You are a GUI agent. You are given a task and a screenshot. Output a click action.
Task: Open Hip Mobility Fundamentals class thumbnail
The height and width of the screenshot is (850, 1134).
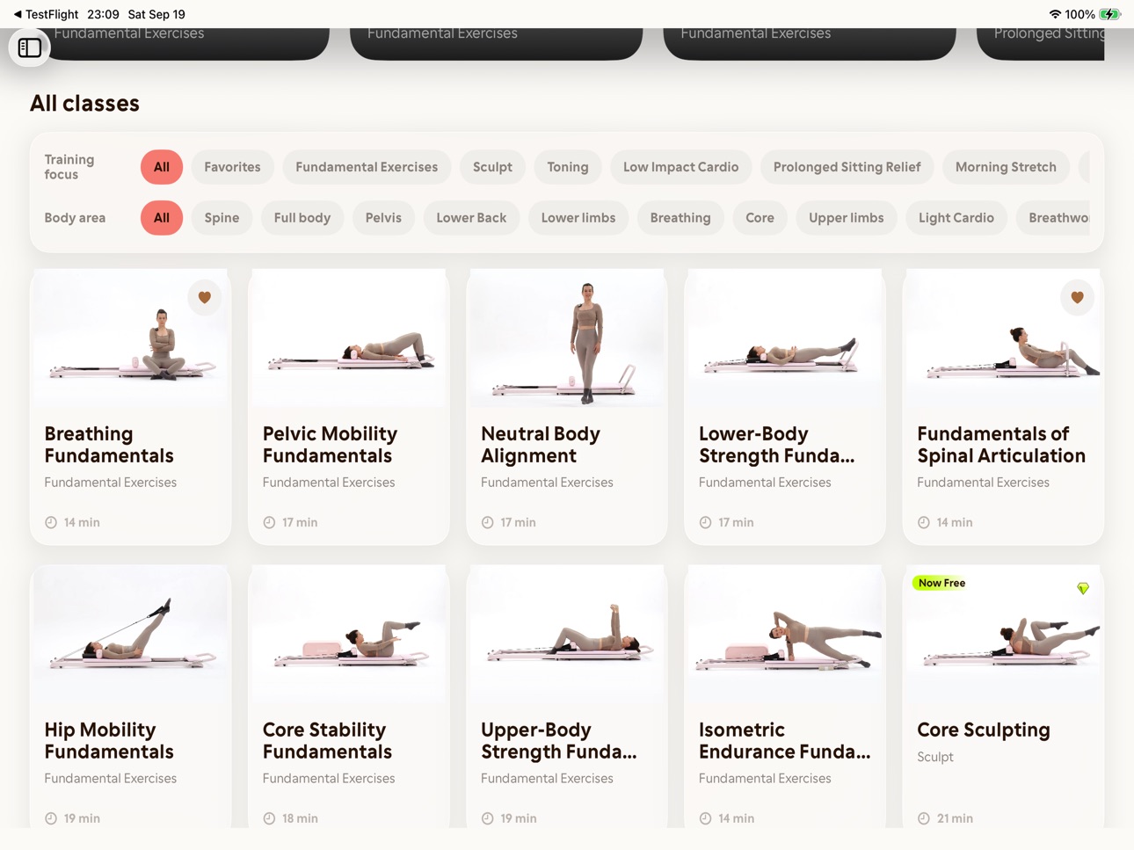pos(131,635)
